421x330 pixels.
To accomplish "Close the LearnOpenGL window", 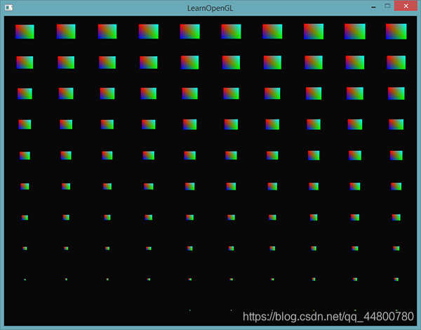I will 406,6.
